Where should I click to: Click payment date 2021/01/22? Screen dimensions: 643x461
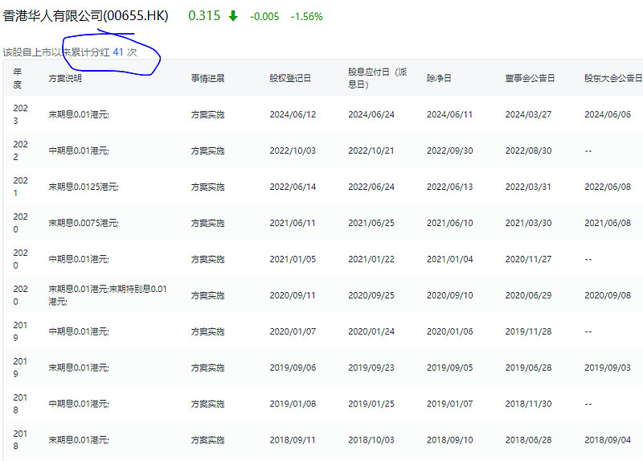[x=371, y=259]
